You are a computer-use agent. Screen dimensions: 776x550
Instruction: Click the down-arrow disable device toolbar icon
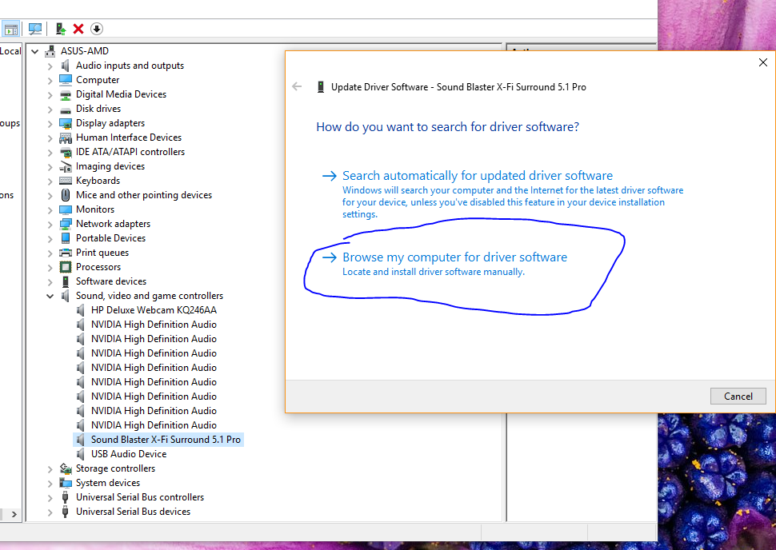(97, 29)
